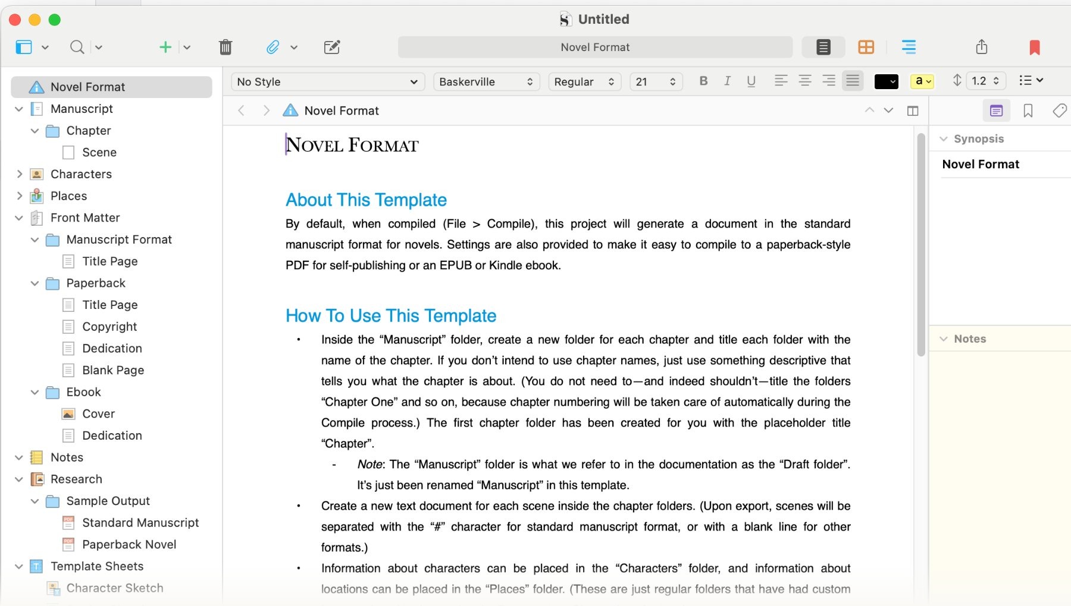Switch to Corkboard view mode

[x=866, y=47]
